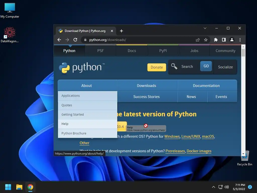
Task: Open the About main menu
Action: (88, 85)
